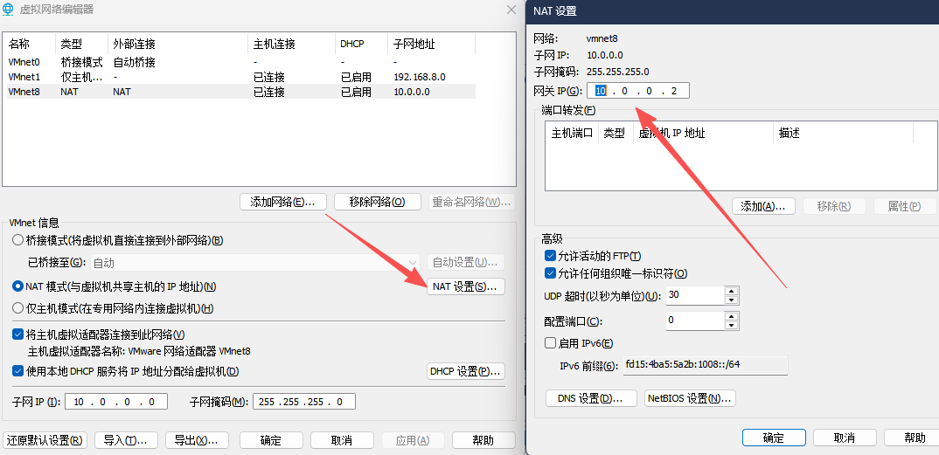Toggle 允许任何组织唯一标识符 checkbox
This screenshot has width=939, height=455.
pyautogui.click(x=550, y=274)
